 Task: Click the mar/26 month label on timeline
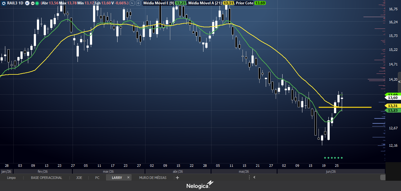(x=108, y=171)
